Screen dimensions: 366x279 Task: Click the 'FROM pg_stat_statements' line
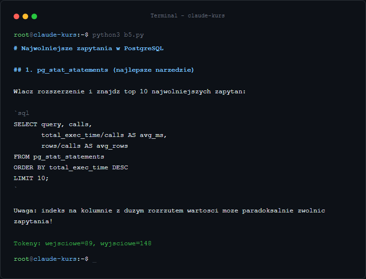pos(59,157)
